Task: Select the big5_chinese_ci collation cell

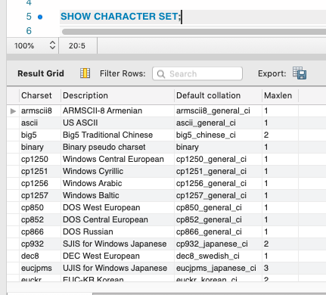Action: tap(218, 135)
